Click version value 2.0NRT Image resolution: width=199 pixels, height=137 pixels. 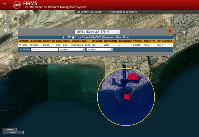click(137, 45)
